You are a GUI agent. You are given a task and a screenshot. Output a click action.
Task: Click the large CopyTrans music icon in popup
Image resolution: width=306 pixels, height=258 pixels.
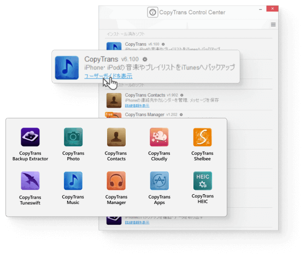click(67, 68)
